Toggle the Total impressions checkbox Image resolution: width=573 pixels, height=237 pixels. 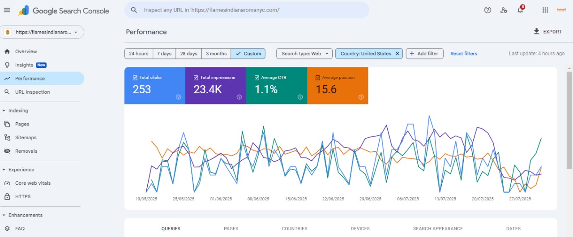coord(196,78)
